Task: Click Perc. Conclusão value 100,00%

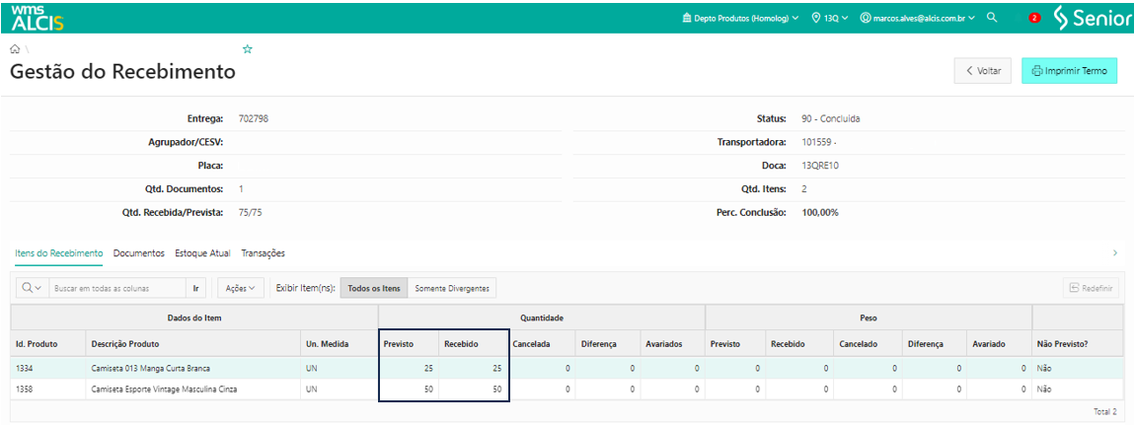Action: pos(821,213)
